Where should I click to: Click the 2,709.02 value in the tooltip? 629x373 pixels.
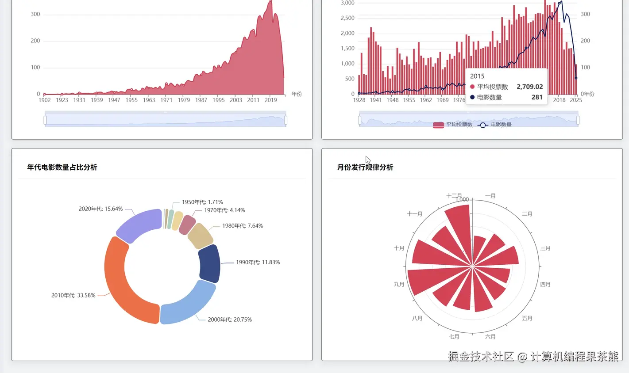tap(529, 87)
